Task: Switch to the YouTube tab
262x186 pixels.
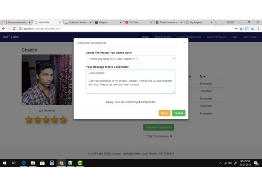Action: click(138, 22)
